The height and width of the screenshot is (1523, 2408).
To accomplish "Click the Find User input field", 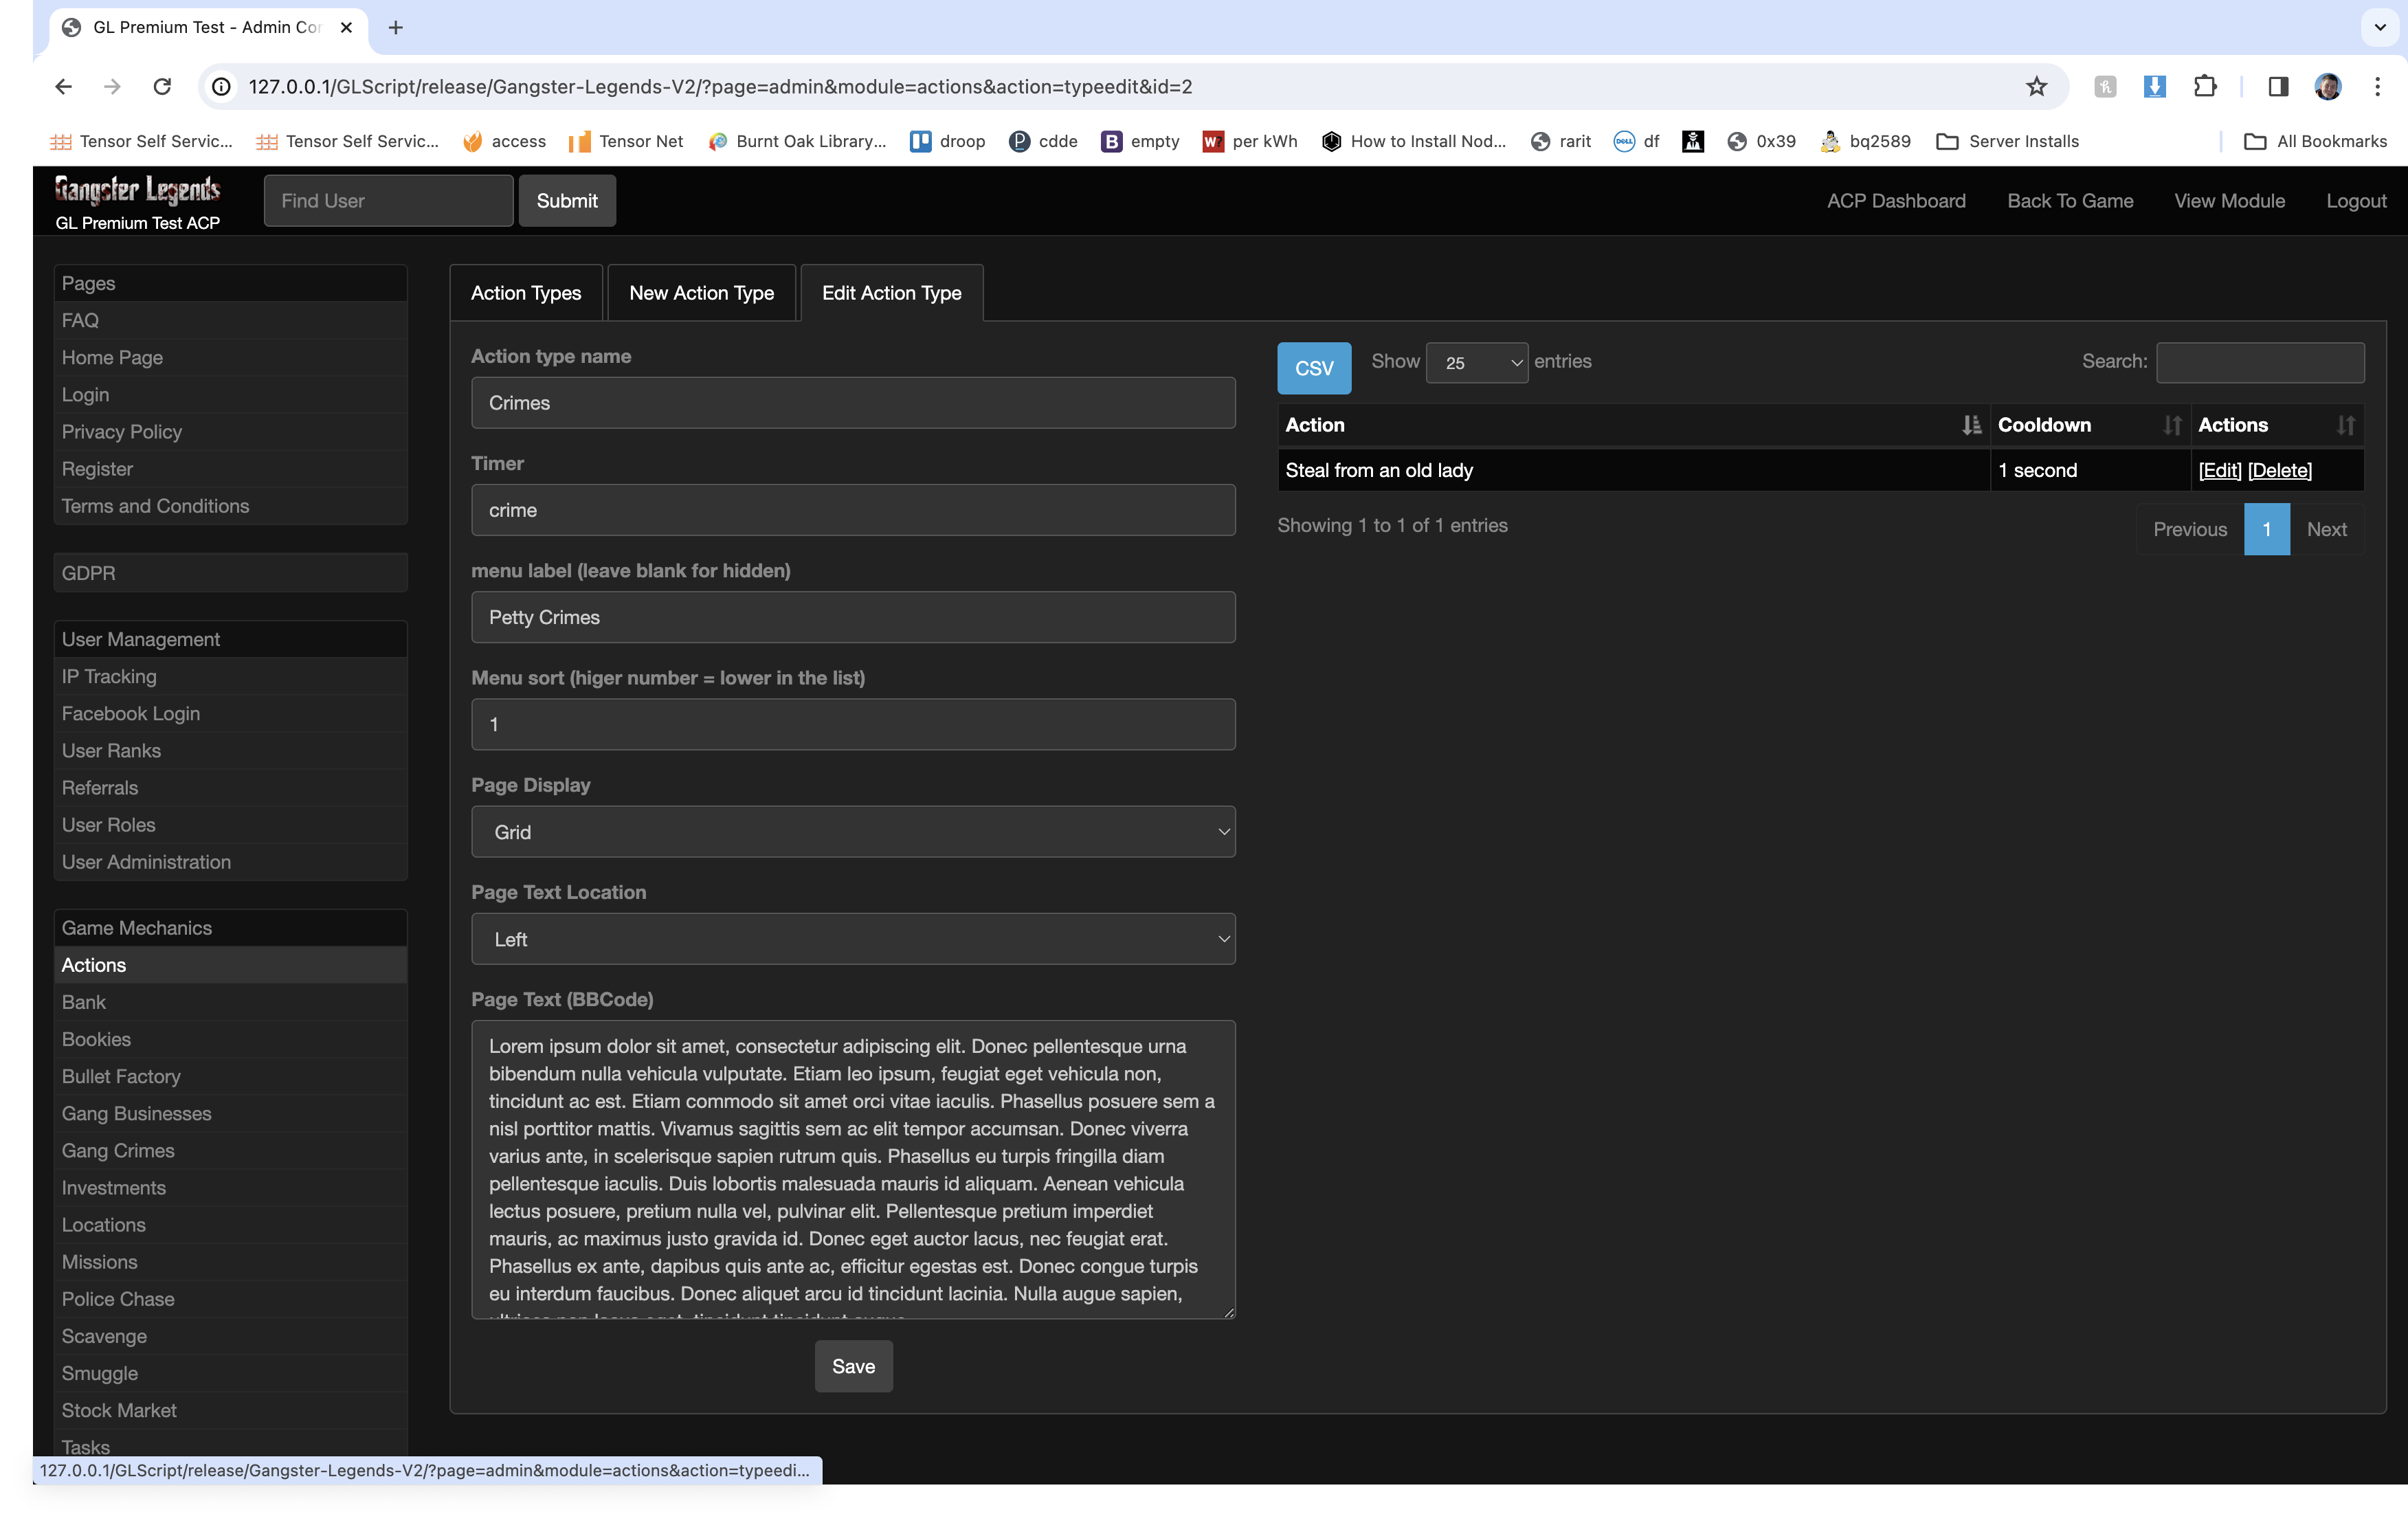I will 388,201.
